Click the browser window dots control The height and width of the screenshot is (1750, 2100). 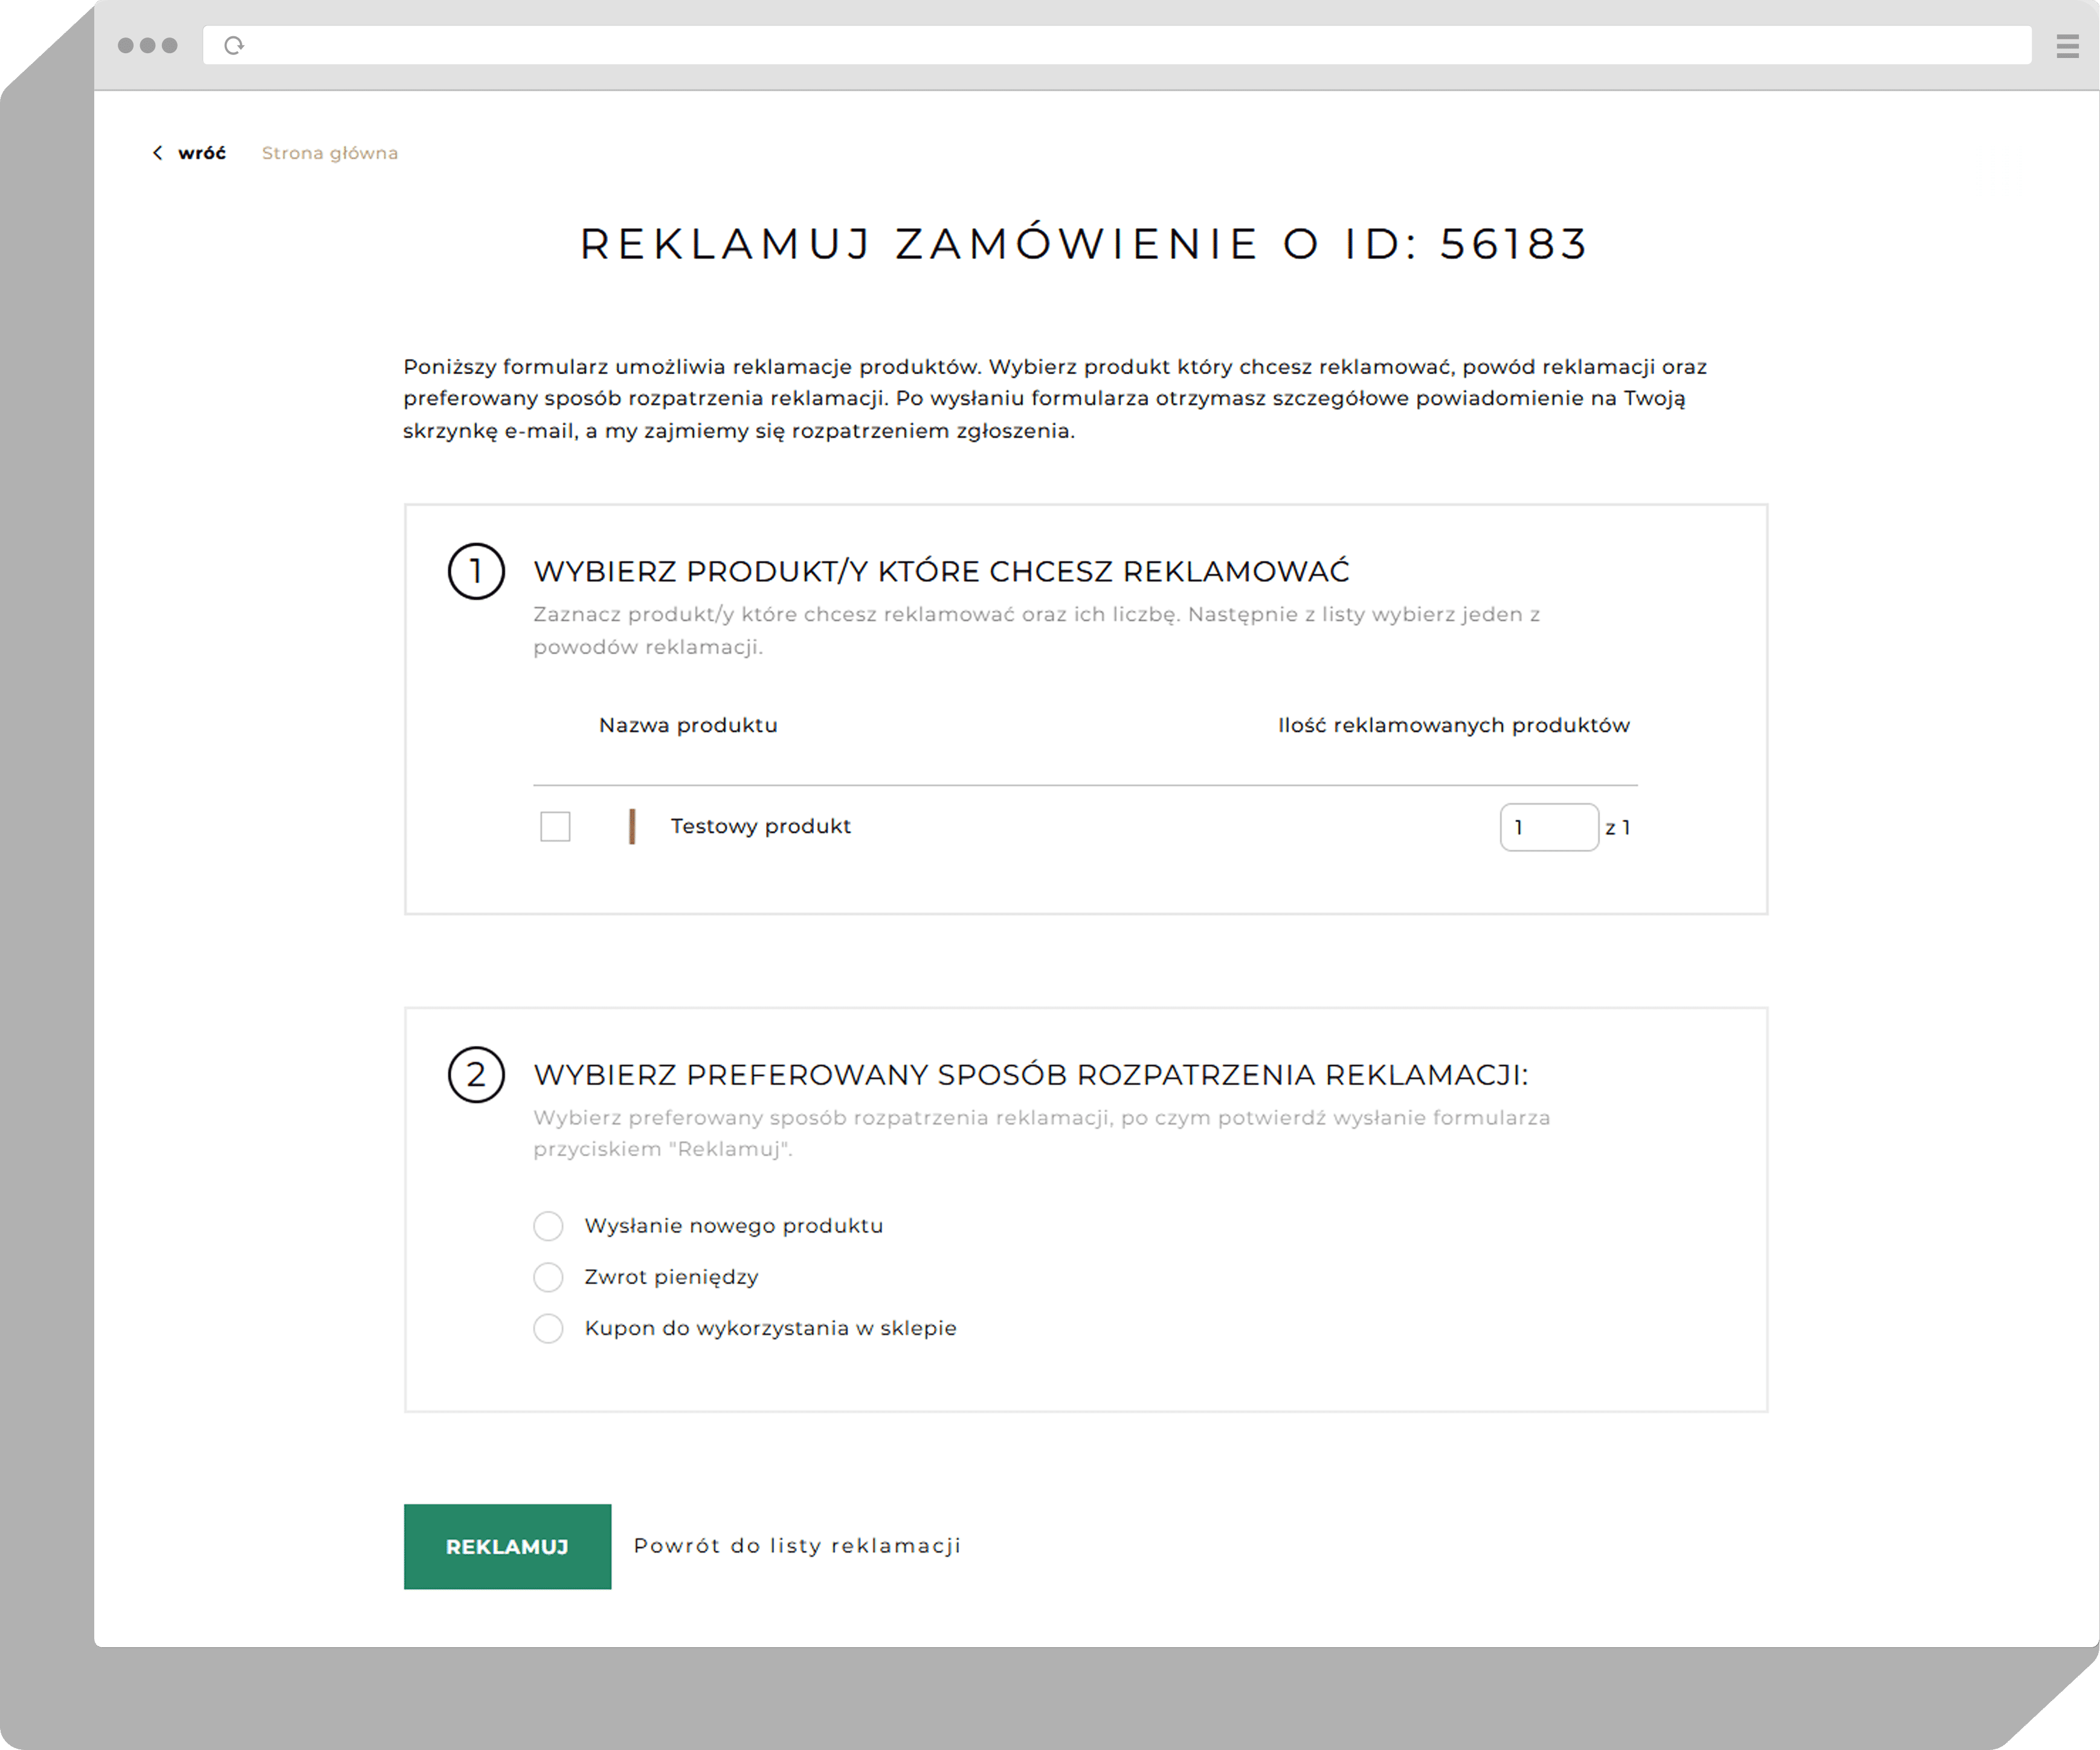click(x=147, y=46)
